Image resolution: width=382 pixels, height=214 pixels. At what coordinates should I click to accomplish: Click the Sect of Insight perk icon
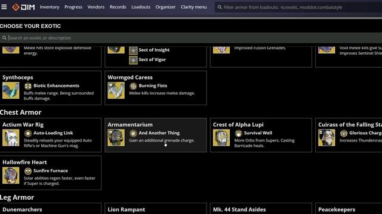tap(133, 50)
